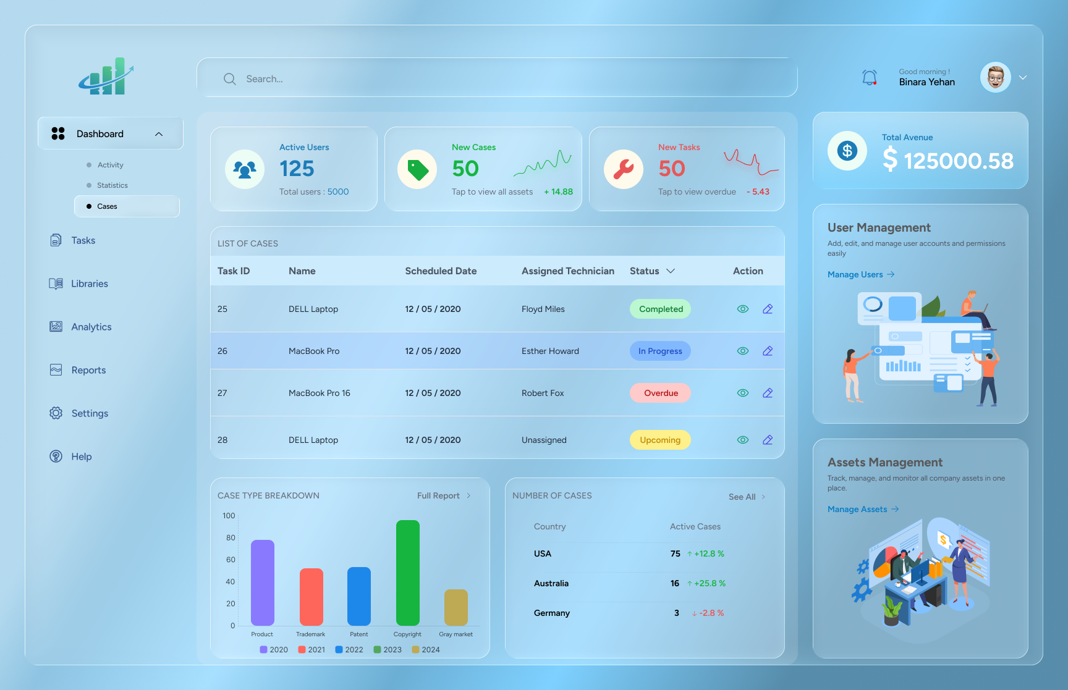Show MacBook Pro task 26 details with eye icon
The height and width of the screenshot is (690, 1068).
tap(742, 350)
